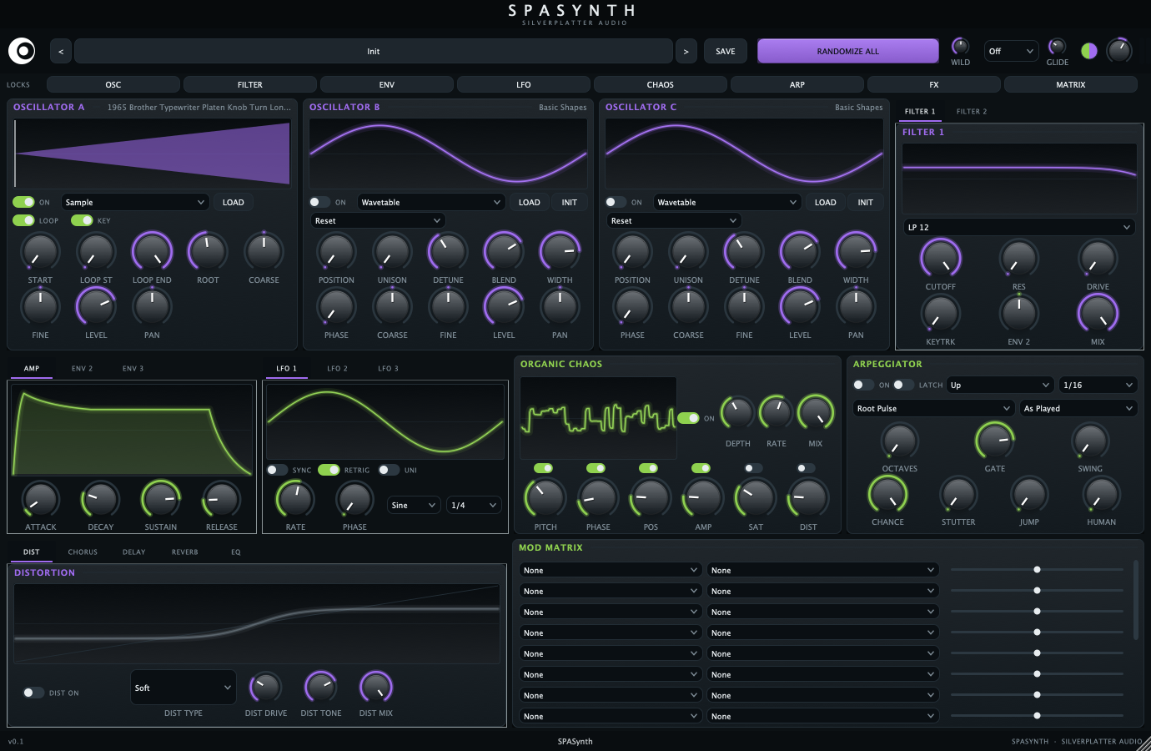Open the REVERB effects tab
The height and width of the screenshot is (751, 1151).
(184, 552)
